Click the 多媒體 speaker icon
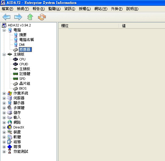Screen dimensions: 165x161 [x=10, y=108]
